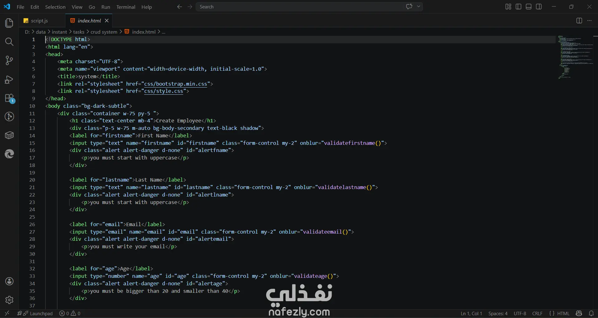Expand the 'data' breadcrumb
Viewport: 598px width, 318px height.
coord(41,32)
